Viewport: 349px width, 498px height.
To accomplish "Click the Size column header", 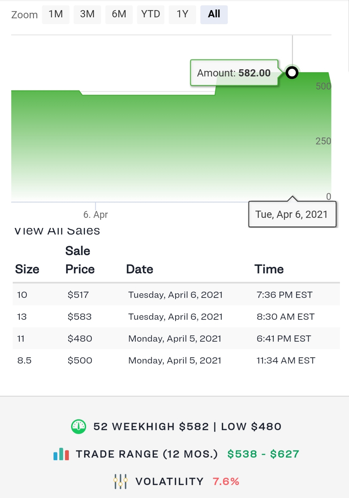I will pos(27,269).
